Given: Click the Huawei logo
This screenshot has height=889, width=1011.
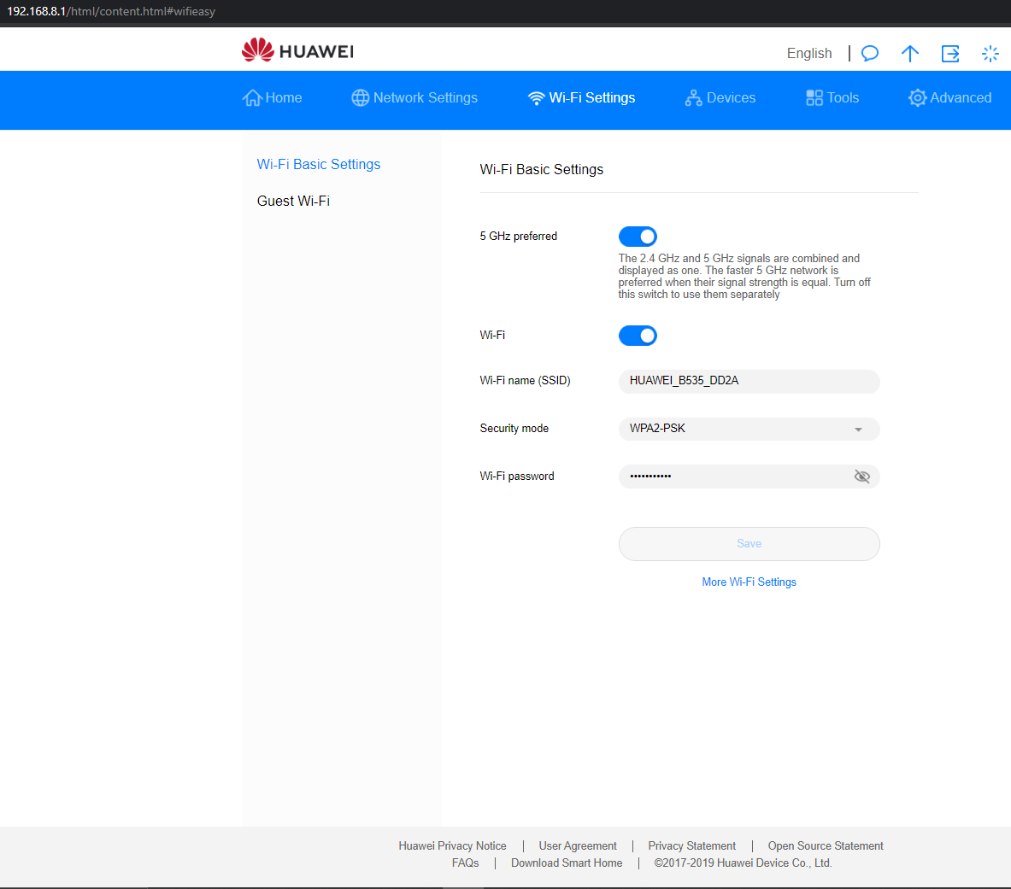Looking at the screenshot, I should [298, 50].
